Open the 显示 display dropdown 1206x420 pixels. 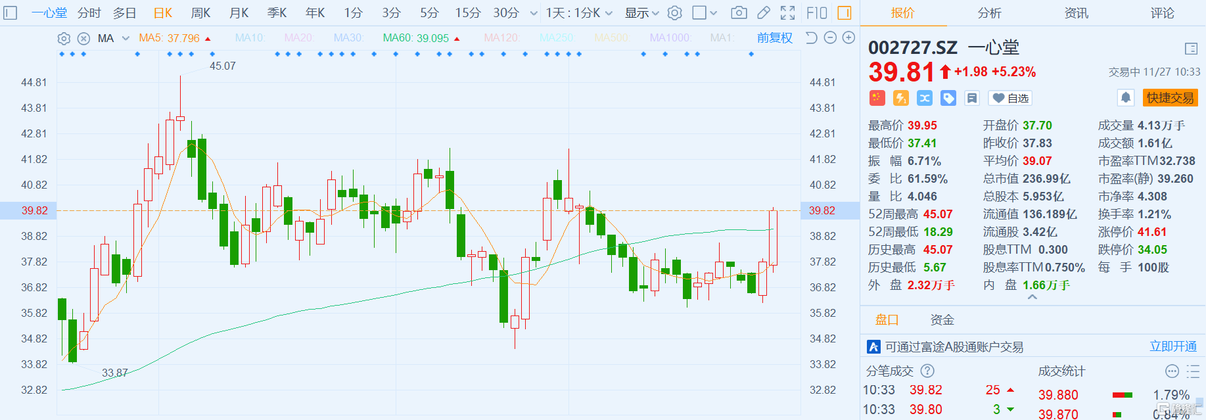tap(641, 12)
